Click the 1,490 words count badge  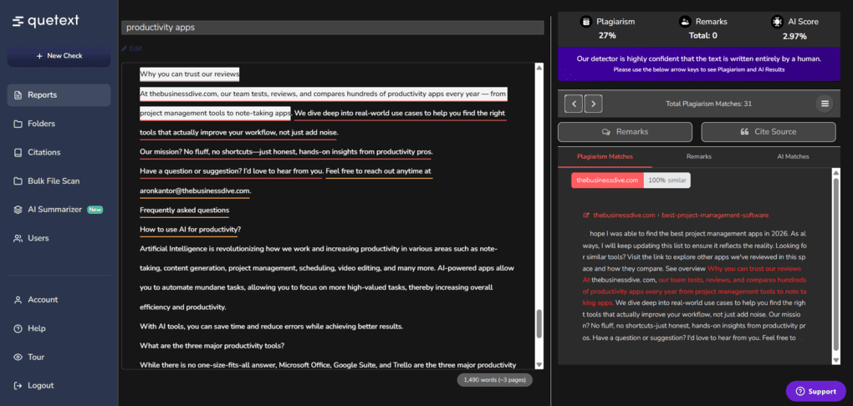(495, 380)
